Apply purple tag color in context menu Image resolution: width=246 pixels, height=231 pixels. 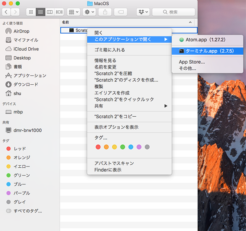coord(139,147)
